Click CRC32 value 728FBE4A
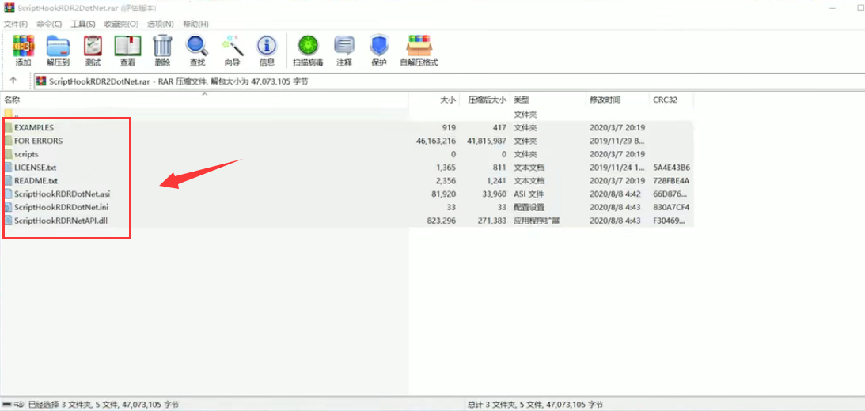This screenshot has width=865, height=411. tap(671, 181)
